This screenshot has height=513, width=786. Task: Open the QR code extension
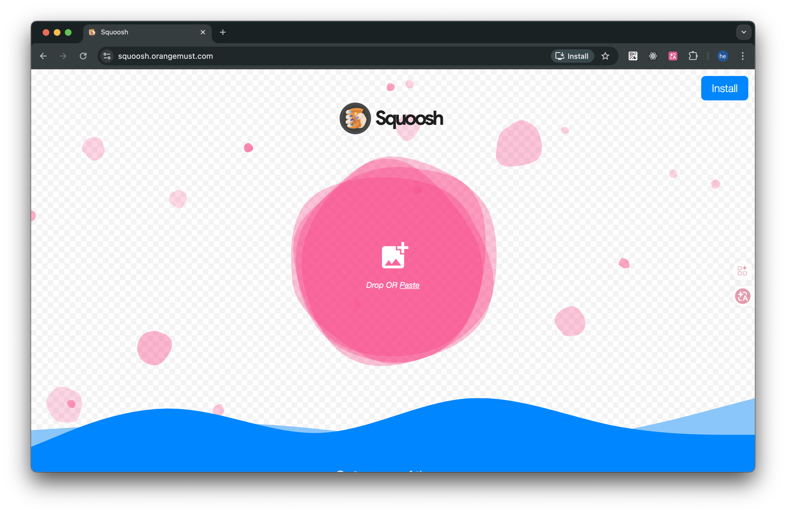633,56
